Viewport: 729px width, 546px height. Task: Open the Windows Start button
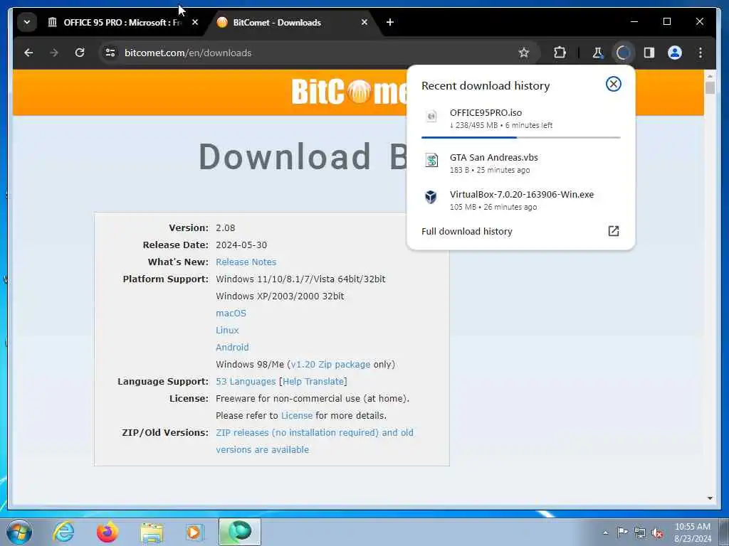[19, 532]
